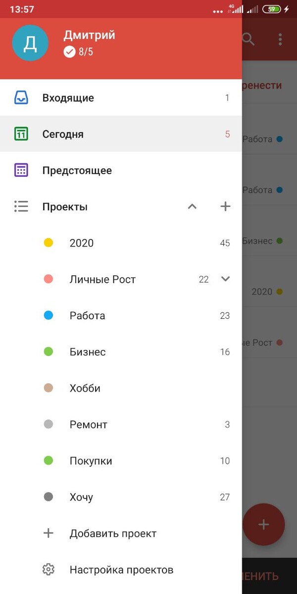Open Настройка проектов via the gear icon
The width and height of the screenshot is (297, 594).
coord(49,569)
